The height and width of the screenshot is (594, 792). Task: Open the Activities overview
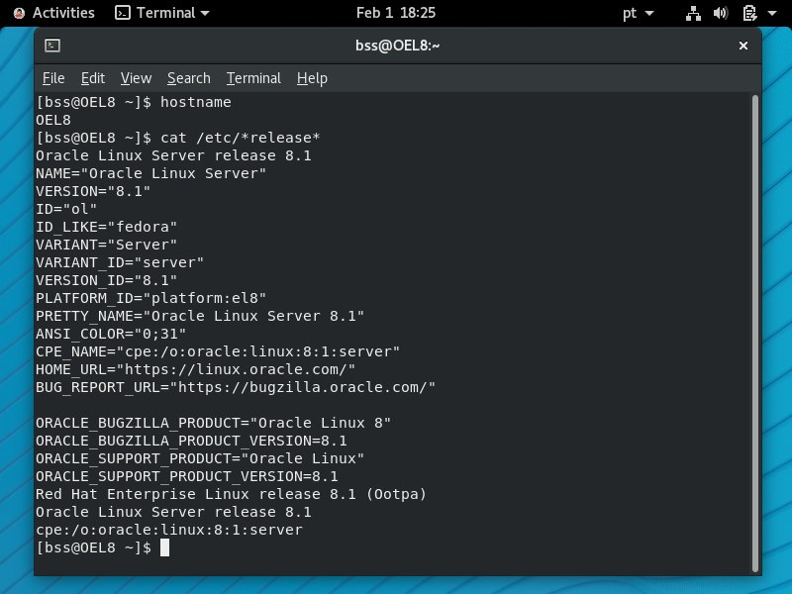point(63,13)
